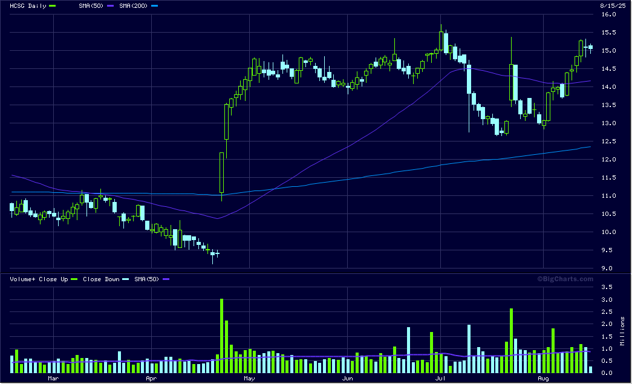Click the 1.5 volume axis label
The width and height of the screenshot is (632, 384).
pyautogui.click(x=607, y=336)
